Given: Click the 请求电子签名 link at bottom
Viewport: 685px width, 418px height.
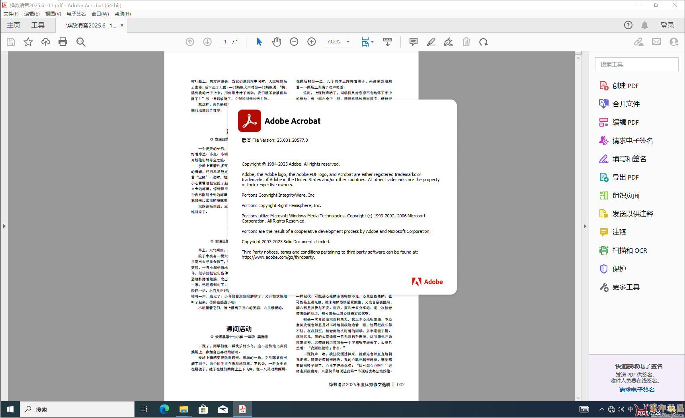Looking at the screenshot, I should click(636, 390).
